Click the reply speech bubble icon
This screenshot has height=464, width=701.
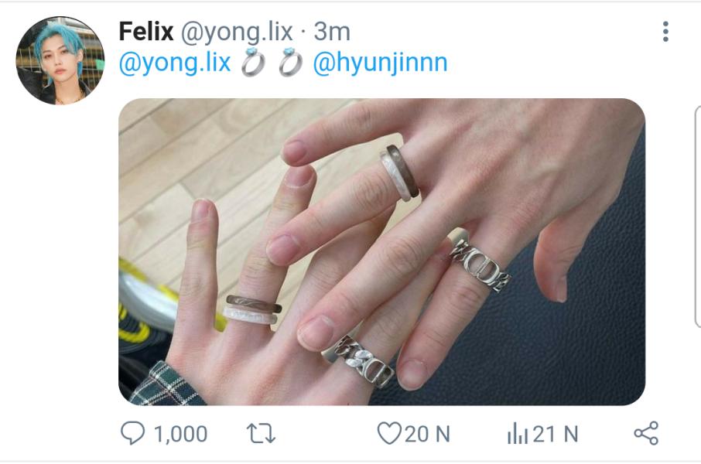[132, 433]
